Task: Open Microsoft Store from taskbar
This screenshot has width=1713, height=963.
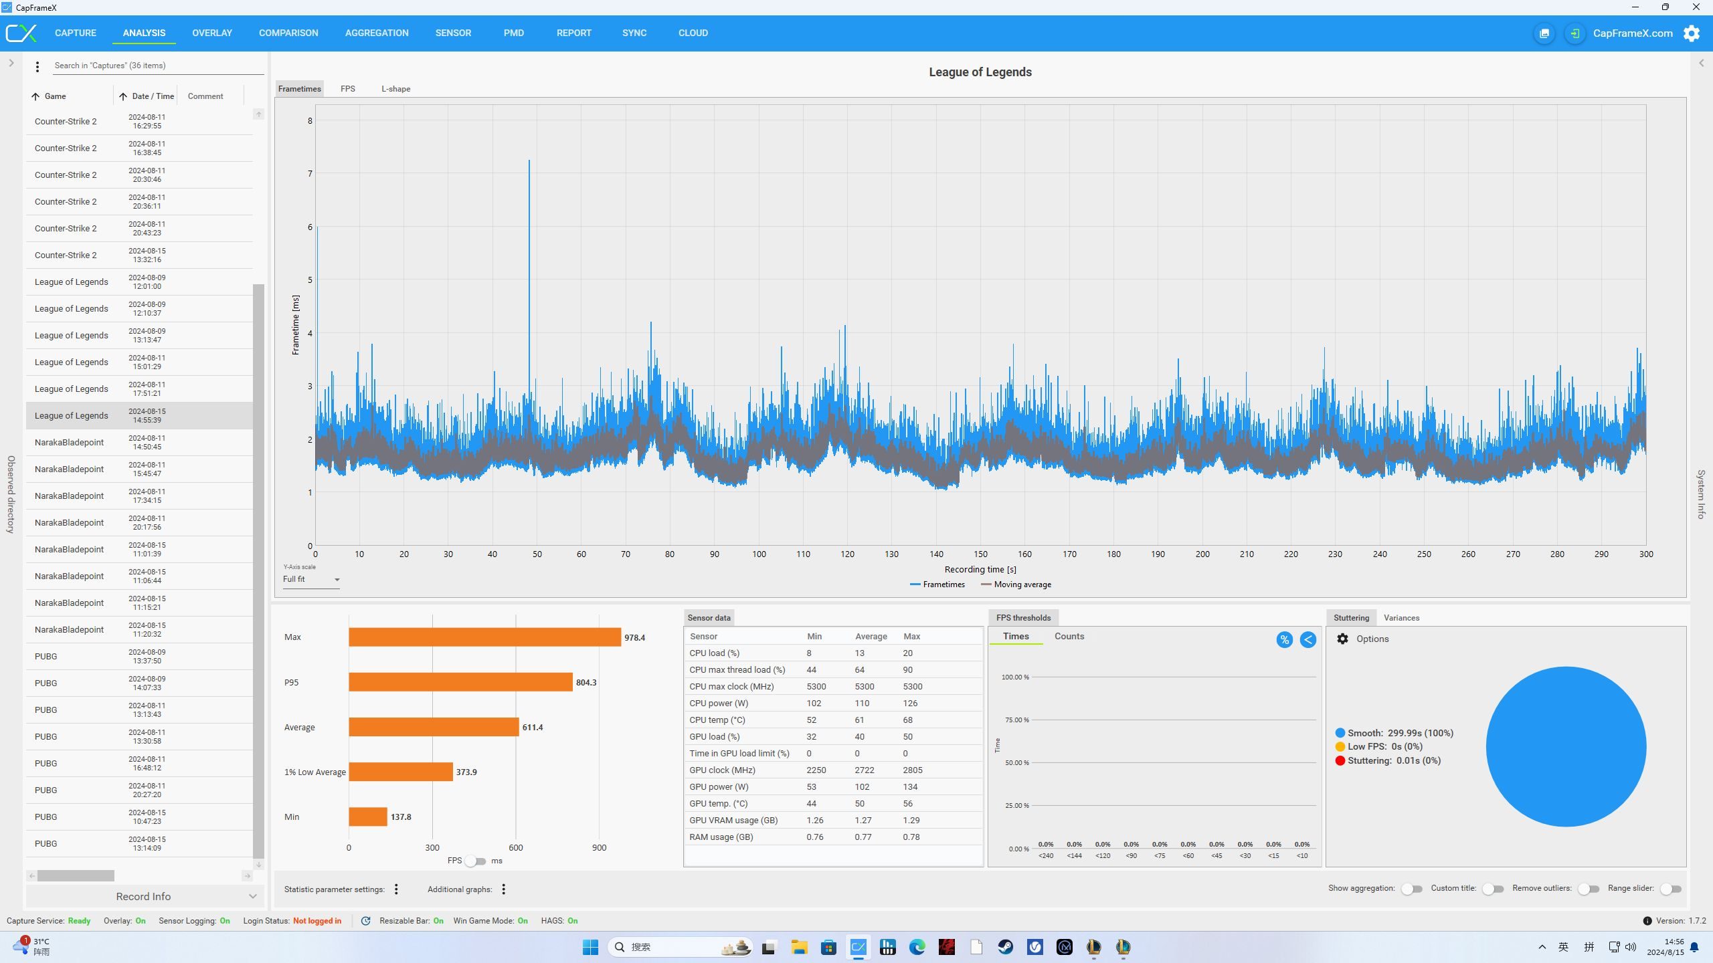Action: coord(828,947)
